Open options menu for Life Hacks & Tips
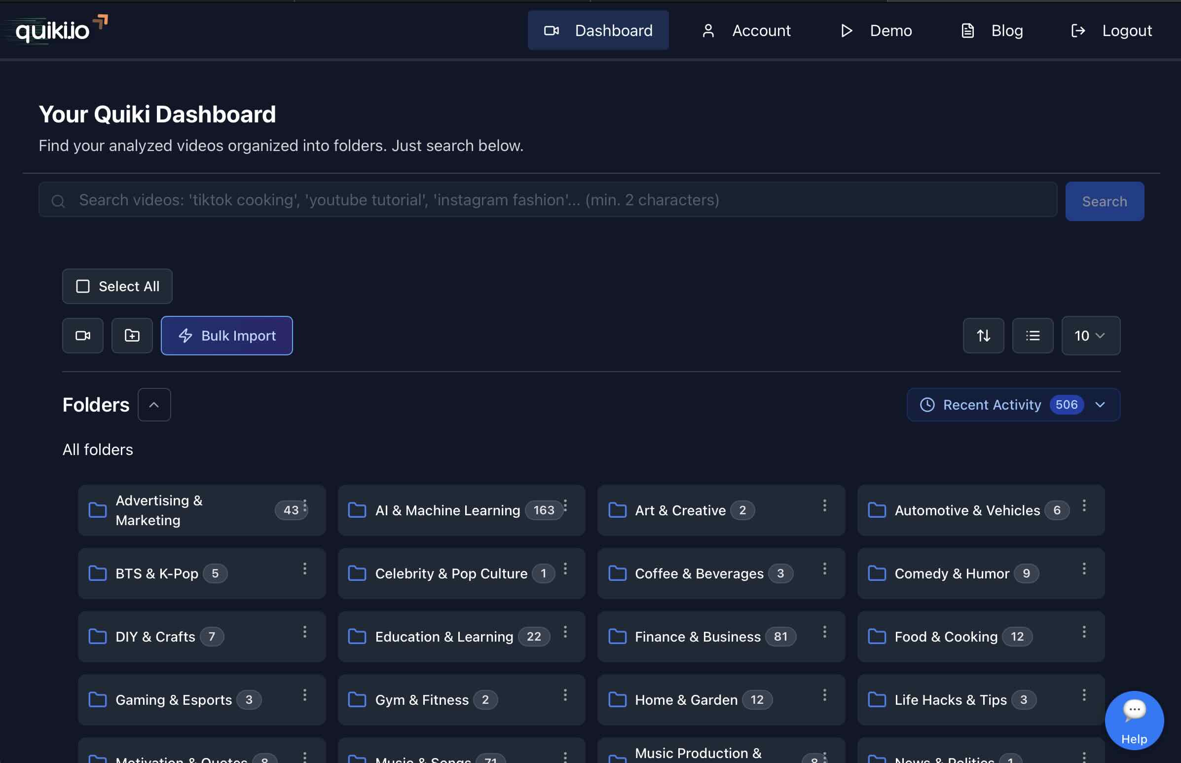Image resolution: width=1181 pixels, height=763 pixels. tap(1084, 695)
